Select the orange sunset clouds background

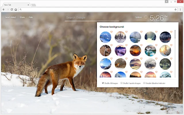[x=135, y=51]
